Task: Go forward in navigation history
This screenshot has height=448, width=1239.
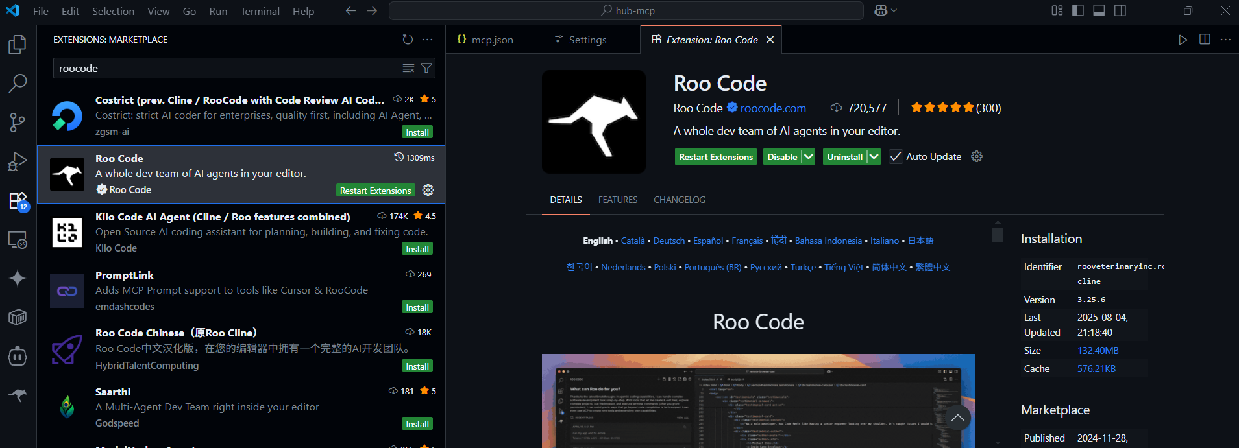Action: coord(372,11)
